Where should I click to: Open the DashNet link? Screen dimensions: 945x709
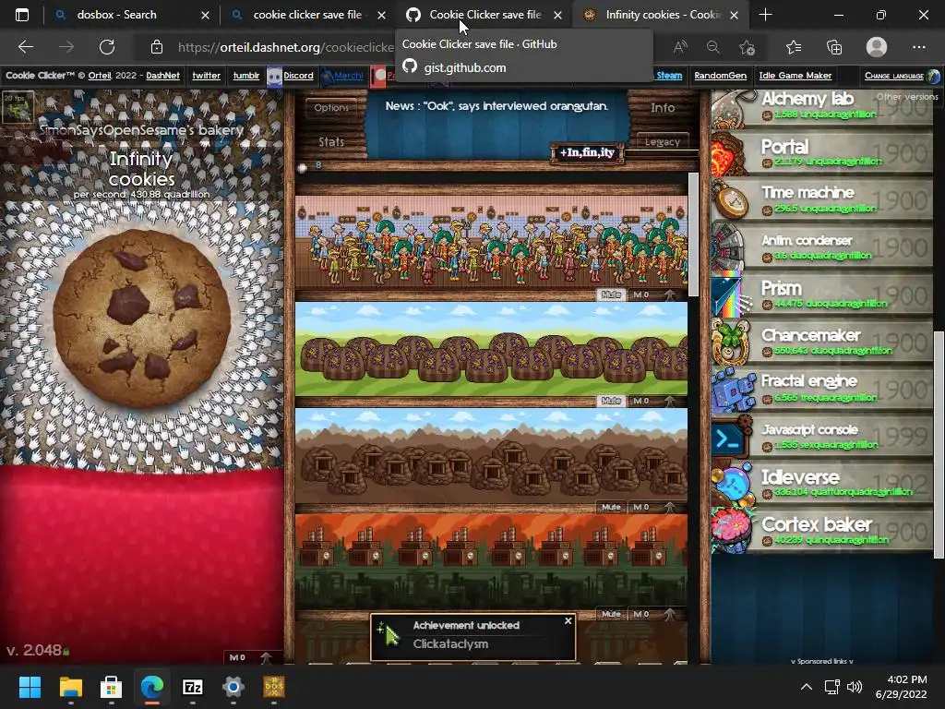pyautogui.click(x=162, y=76)
